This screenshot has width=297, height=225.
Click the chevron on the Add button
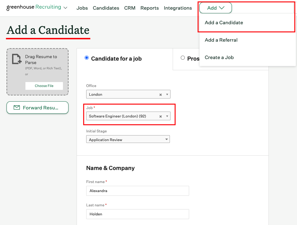222,8
